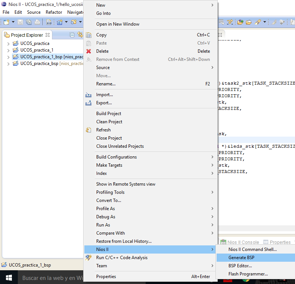Click the New wizard toolbar icon
Image resolution: width=295 pixels, height=284 pixels.
(6, 22)
